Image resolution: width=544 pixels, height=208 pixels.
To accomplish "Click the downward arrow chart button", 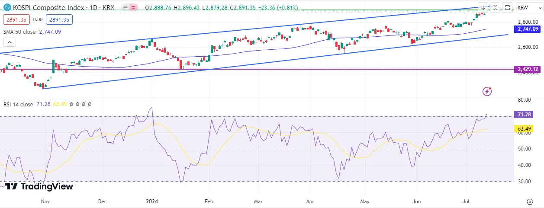I will (x=483, y=7).
